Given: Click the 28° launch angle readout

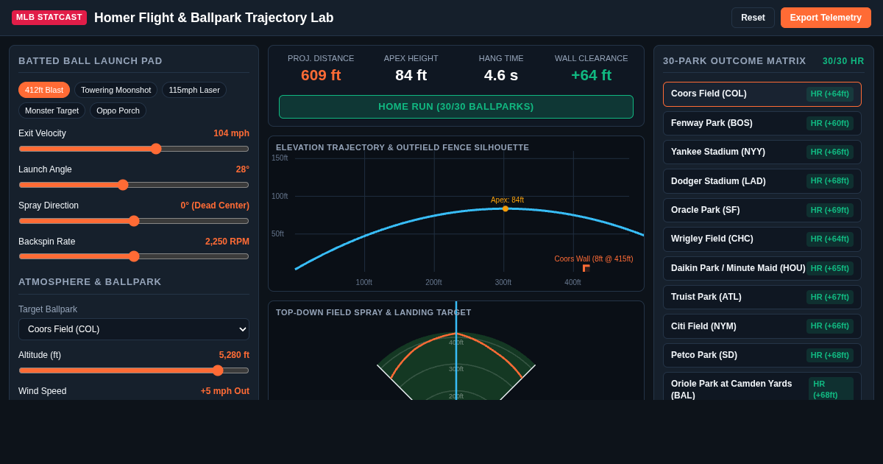Looking at the screenshot, I should [243, 169].
